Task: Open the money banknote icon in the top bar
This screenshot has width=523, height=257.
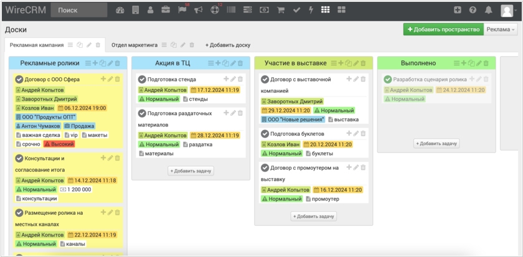Action: tap(264, 10)
